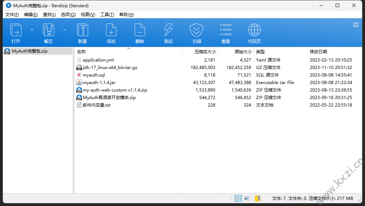365x206 pixels.
Task: Click the jar icon of myauth-1.1.4.jar
Action: [79, 83]
